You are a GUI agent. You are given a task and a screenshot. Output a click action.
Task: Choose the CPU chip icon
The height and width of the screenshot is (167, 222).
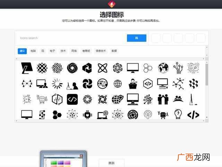87,115
